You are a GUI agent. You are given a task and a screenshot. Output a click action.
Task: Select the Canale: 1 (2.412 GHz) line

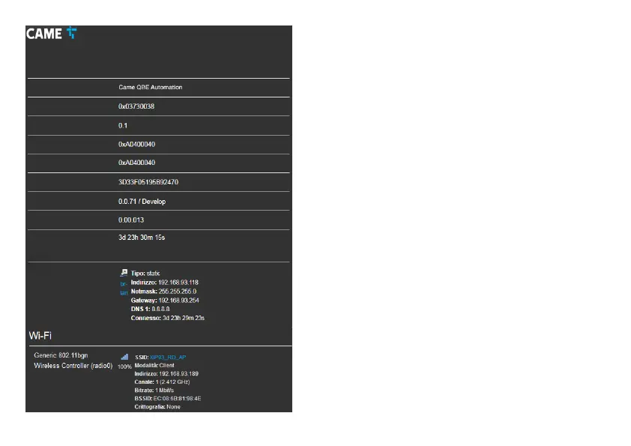162,382
